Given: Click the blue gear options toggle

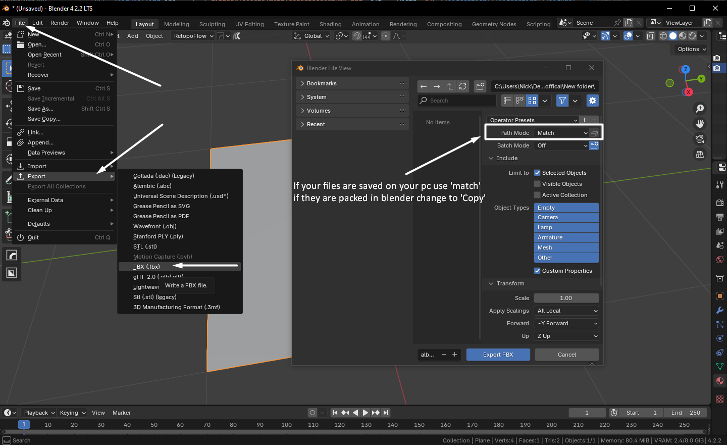Looking at the screenshot, I should [593, 101].
